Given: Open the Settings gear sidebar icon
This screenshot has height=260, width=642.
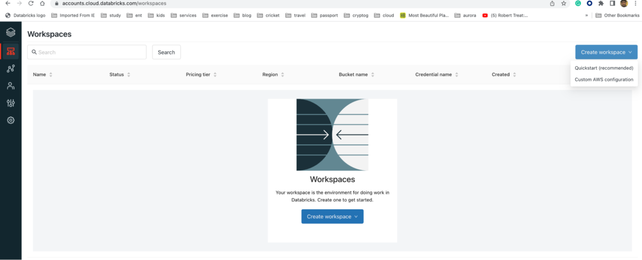Looking at the screenshot, I should [11, 120].
